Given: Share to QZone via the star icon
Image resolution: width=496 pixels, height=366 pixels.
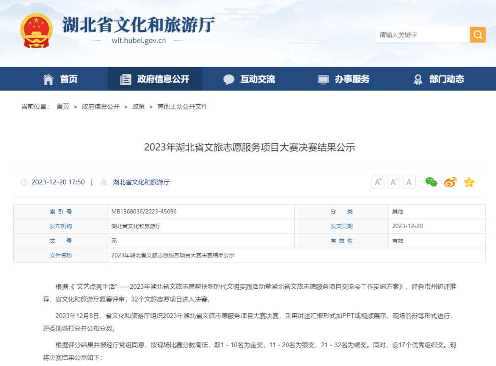Looking at the screenshot, I should click(469, 182).
